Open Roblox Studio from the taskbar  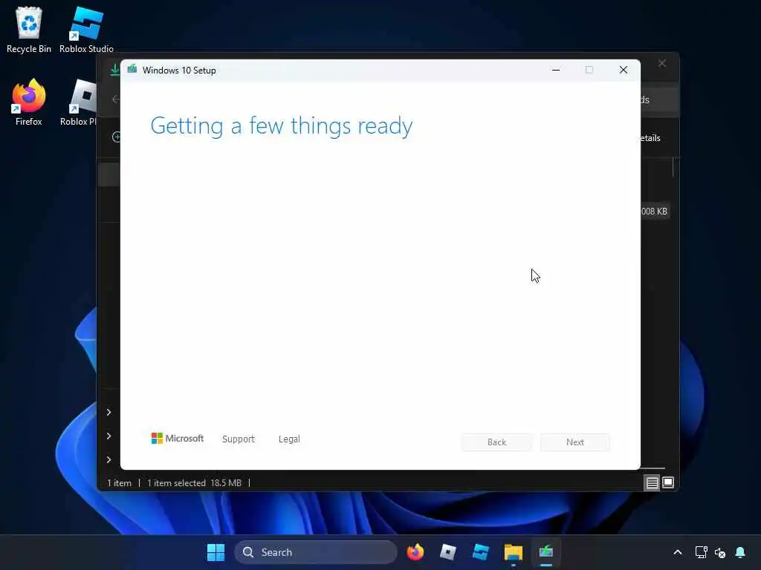pos(481,552)
